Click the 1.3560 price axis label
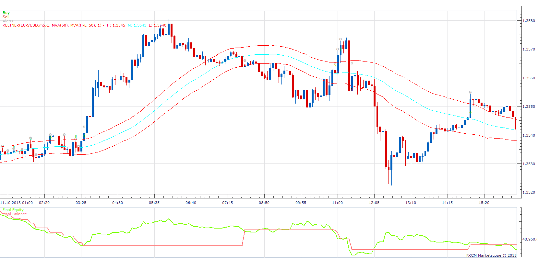 (x=529, y=78)
